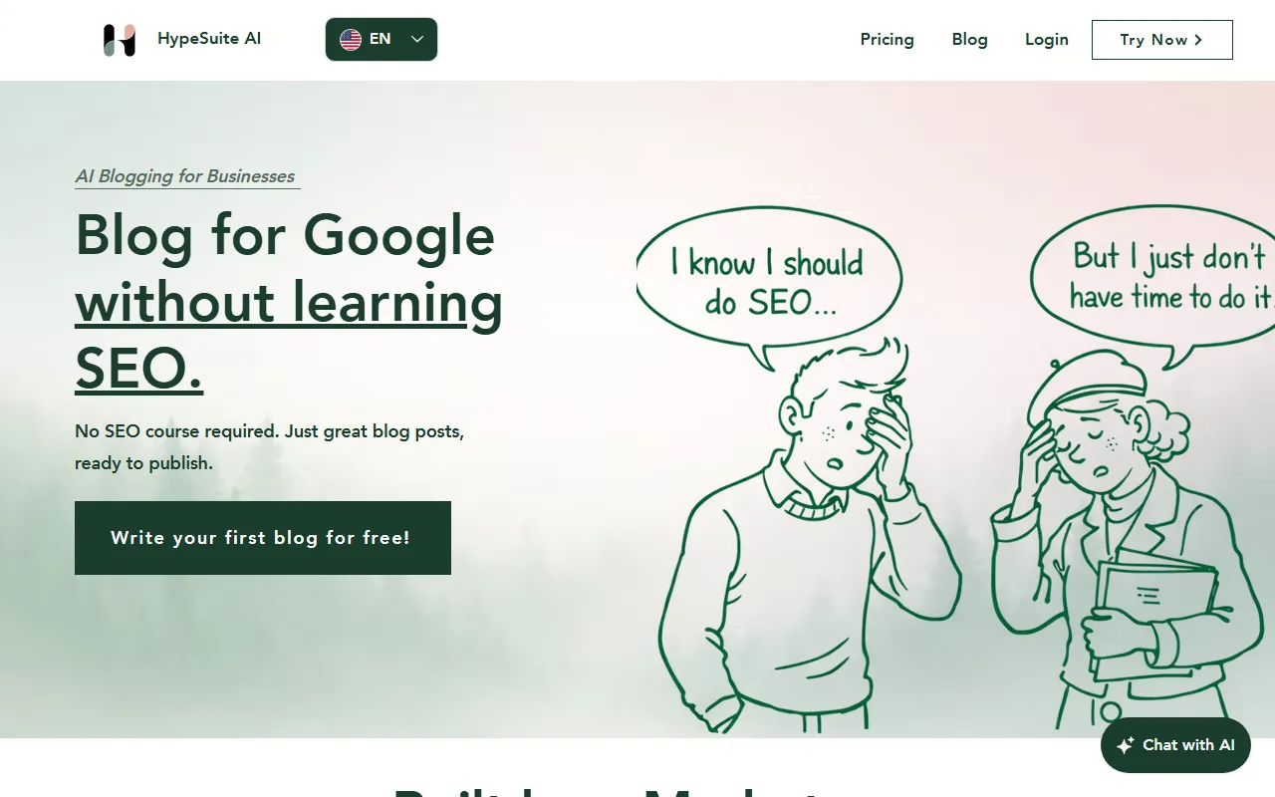Click the US flag icon
Viewport: 1275px width, 797px height.
tap(351, 40)
